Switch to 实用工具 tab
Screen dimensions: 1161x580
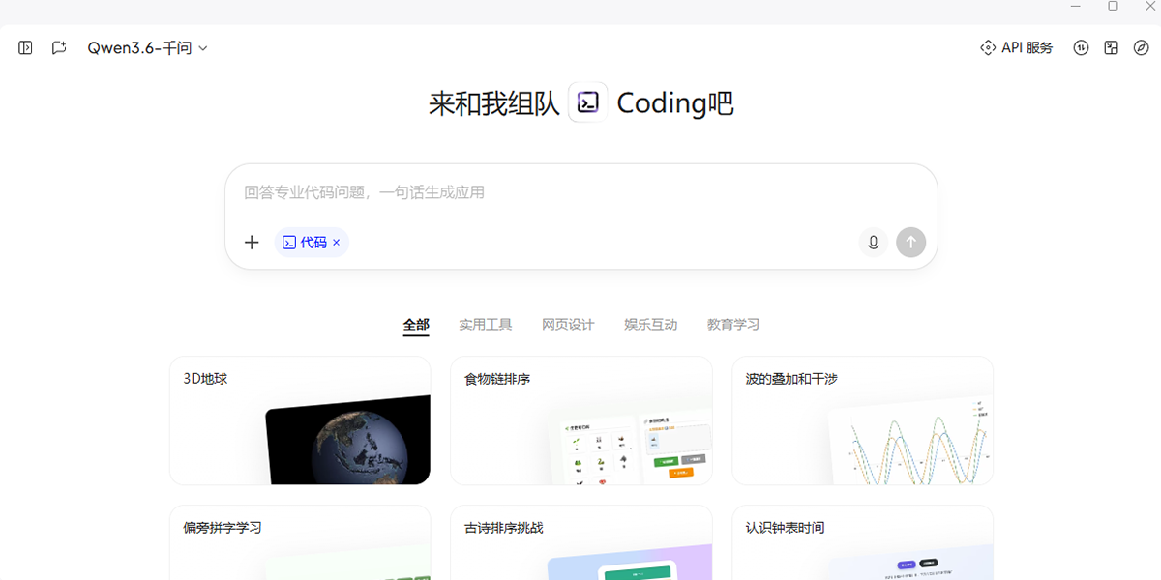pos(486,325)
